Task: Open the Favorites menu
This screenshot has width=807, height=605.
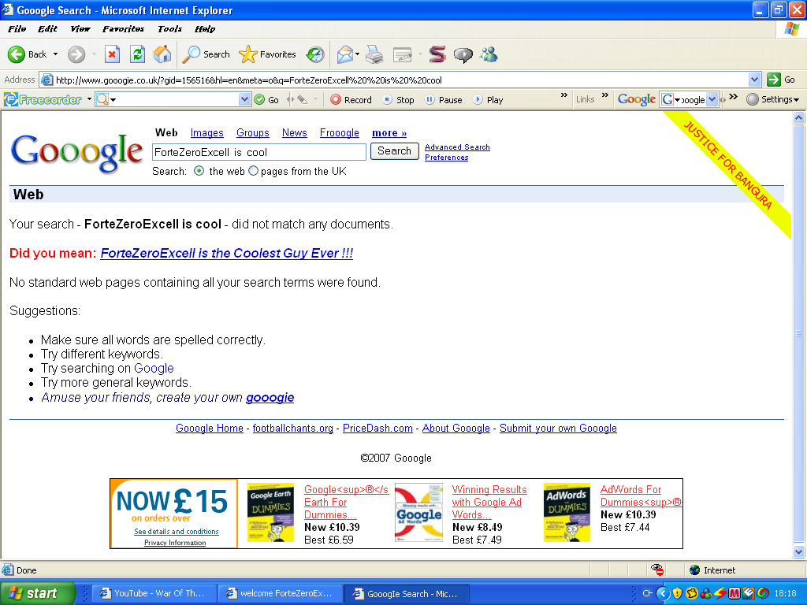Action: 124,29
